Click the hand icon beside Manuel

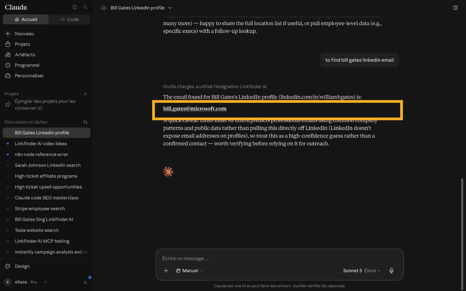point(178,271)
